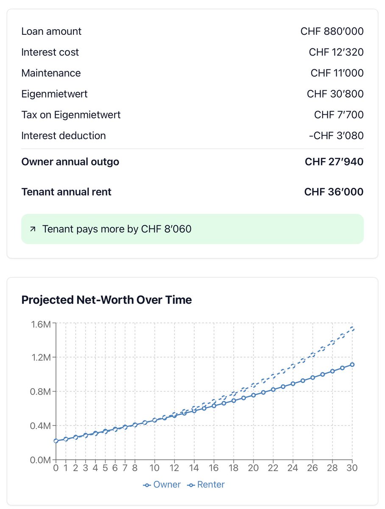Click the Maintenance value CHF 11'000
The width and height of the screenshot is (385, 509).
click(337, 73)
